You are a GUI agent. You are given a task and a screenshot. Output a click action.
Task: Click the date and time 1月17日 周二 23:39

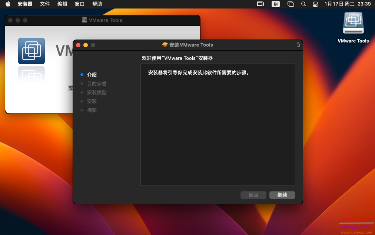coord(347,4)
